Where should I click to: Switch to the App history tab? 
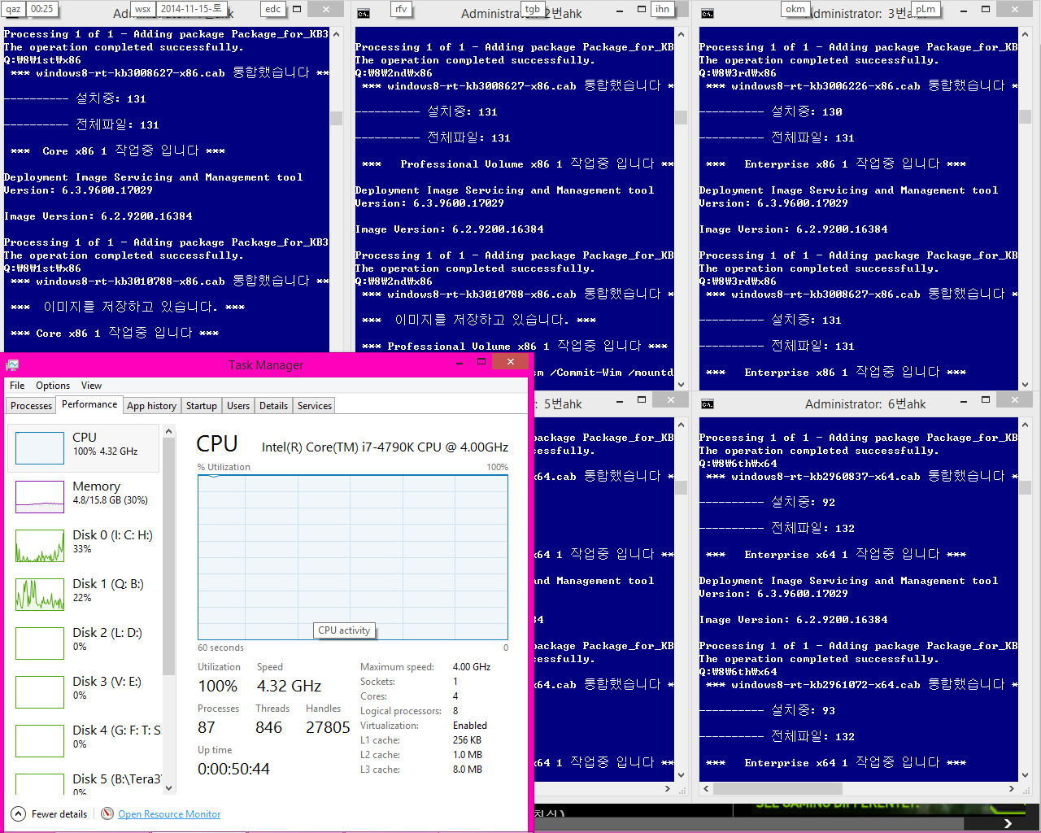(151, 405)
